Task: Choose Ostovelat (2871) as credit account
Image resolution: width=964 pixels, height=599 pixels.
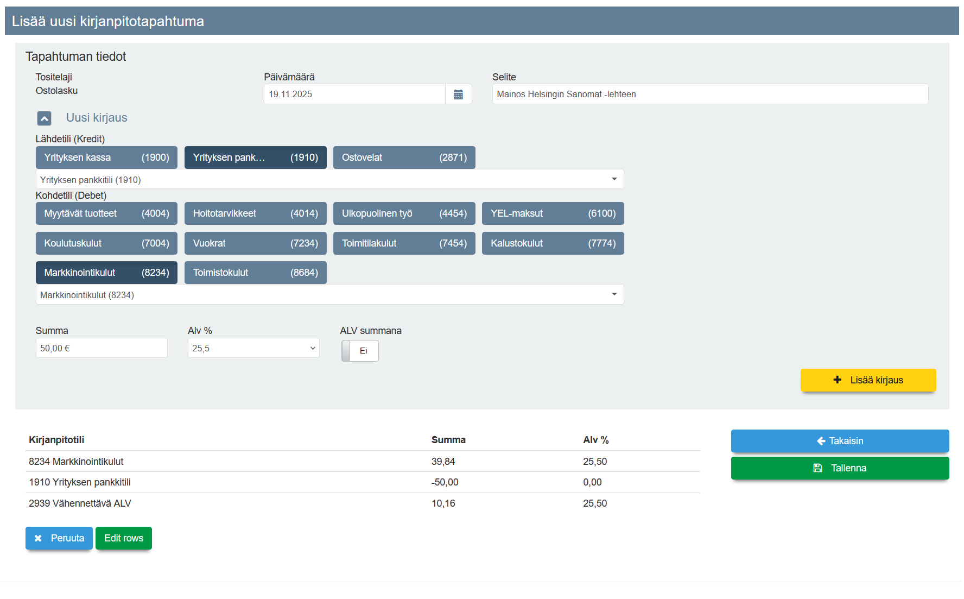Action: pos(404,157)
